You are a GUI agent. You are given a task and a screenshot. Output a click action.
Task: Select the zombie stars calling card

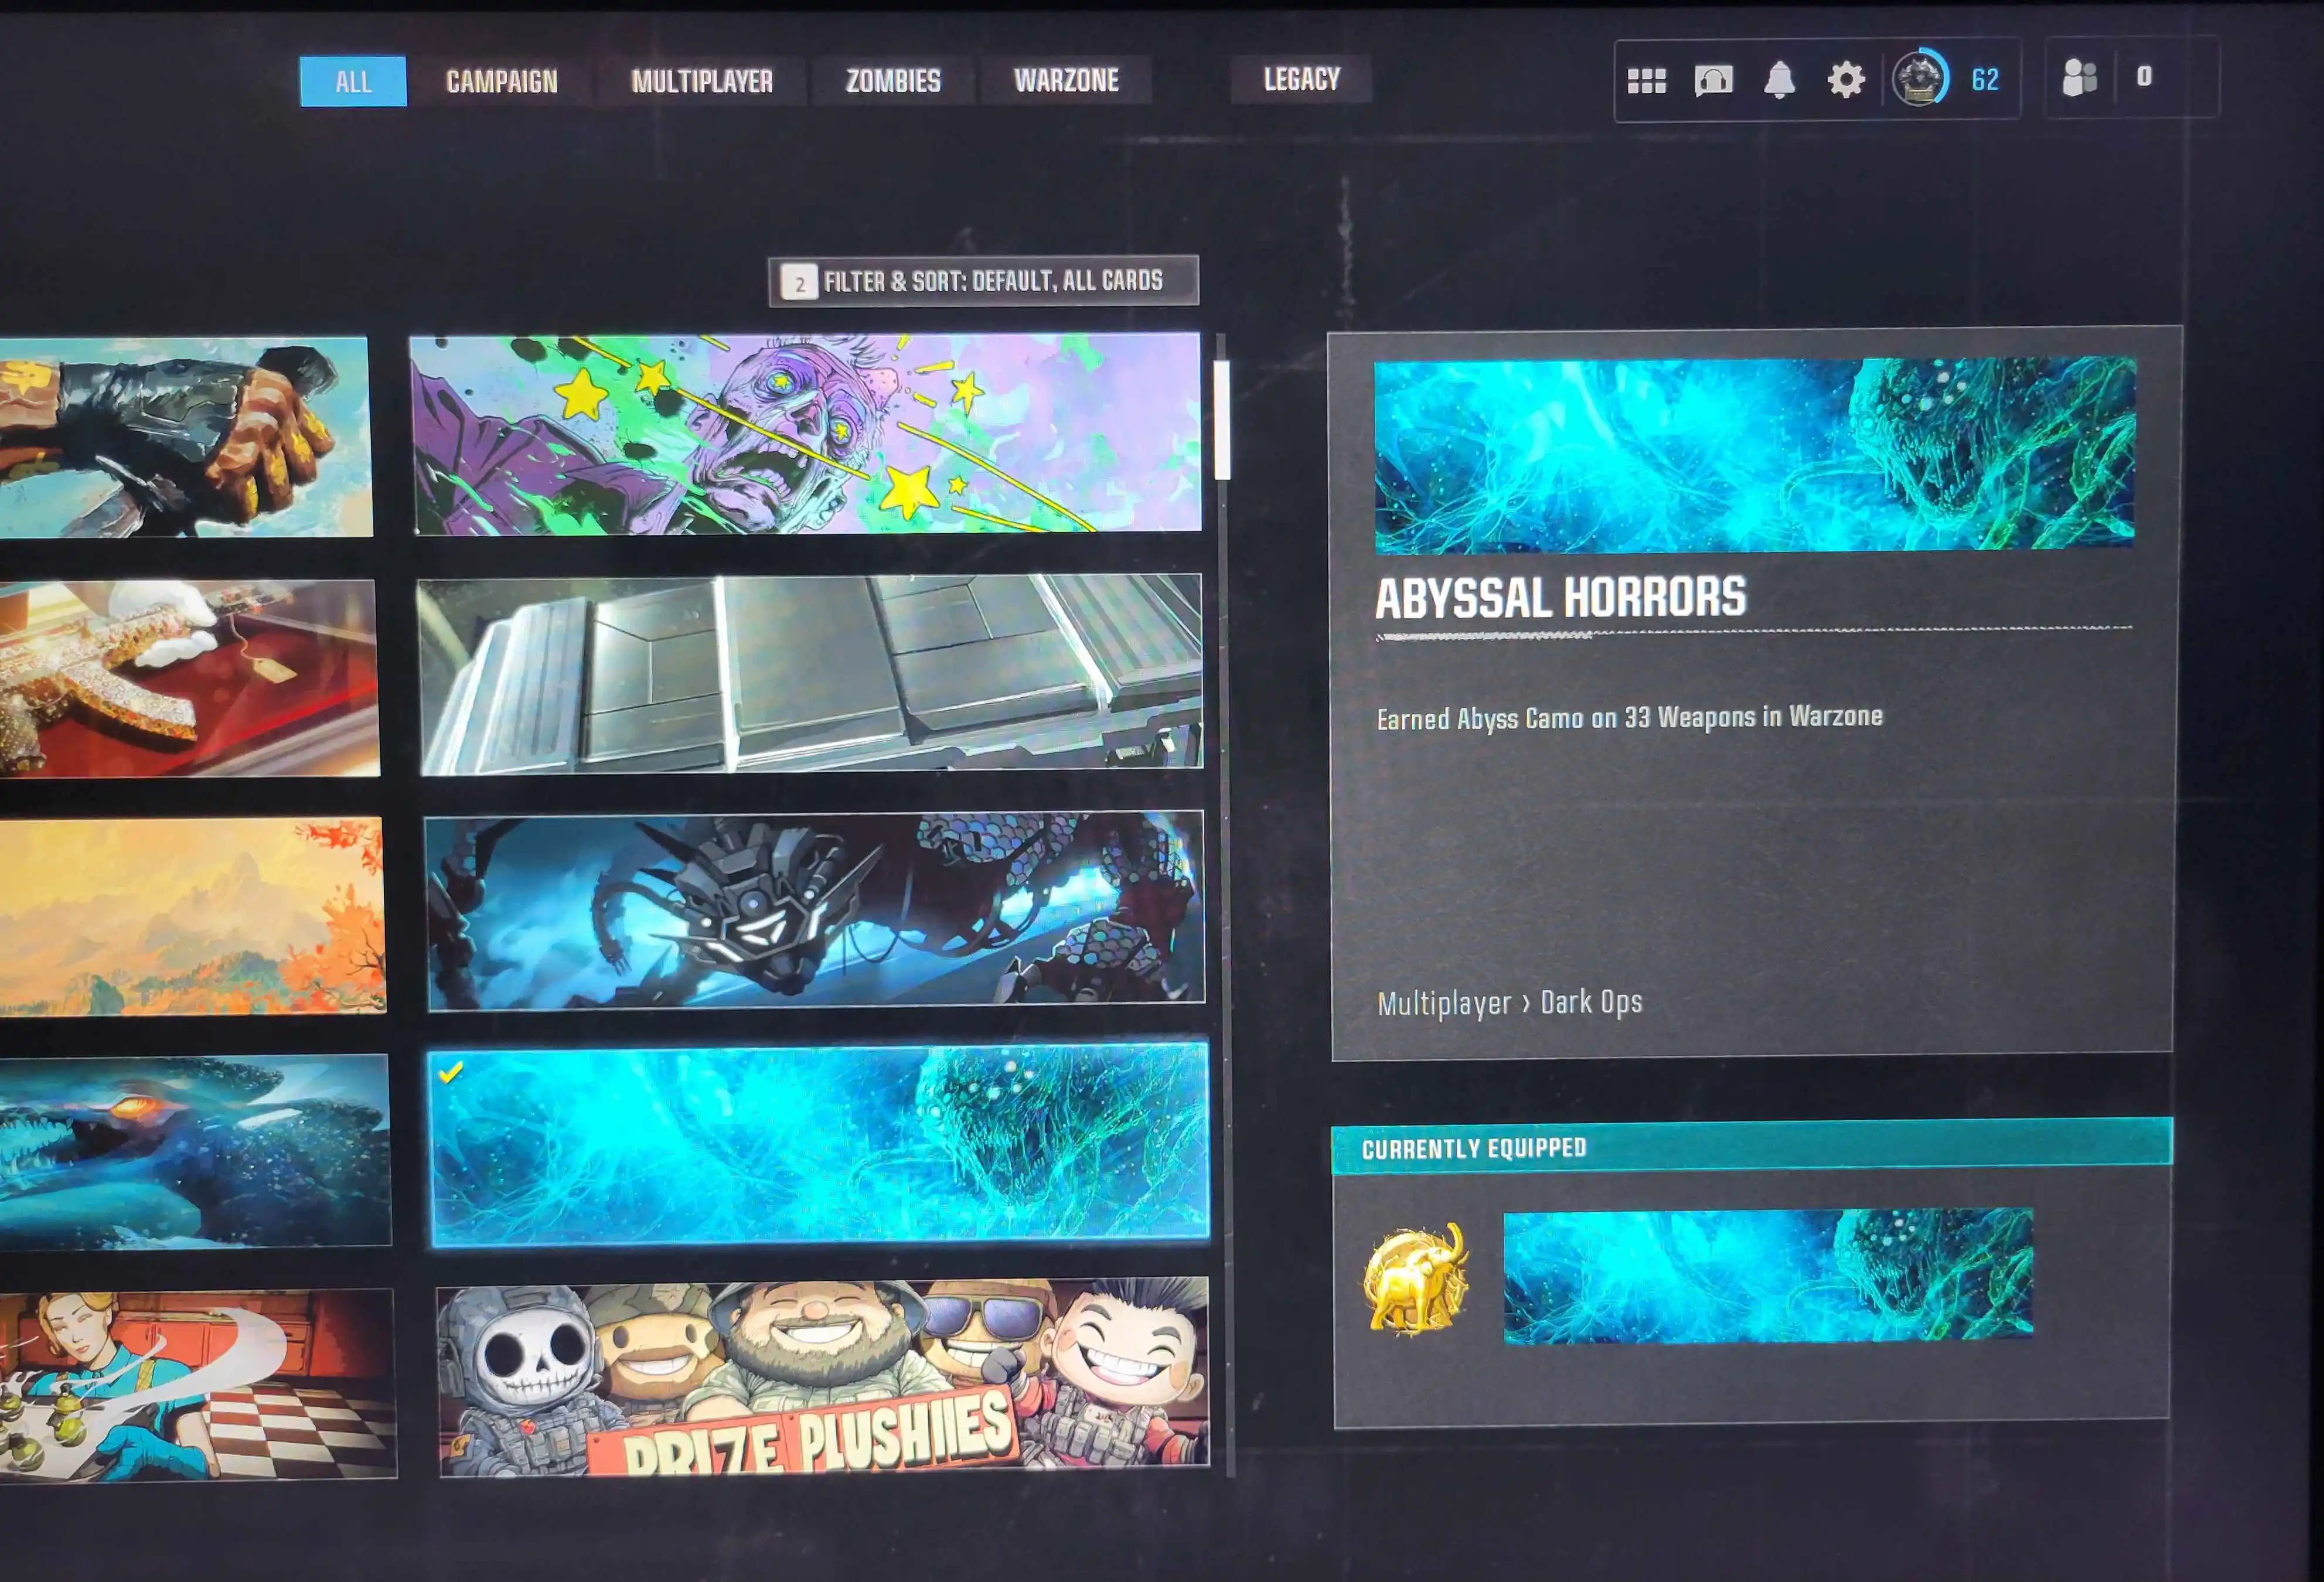pyautogui.click(x=806, y=433)
